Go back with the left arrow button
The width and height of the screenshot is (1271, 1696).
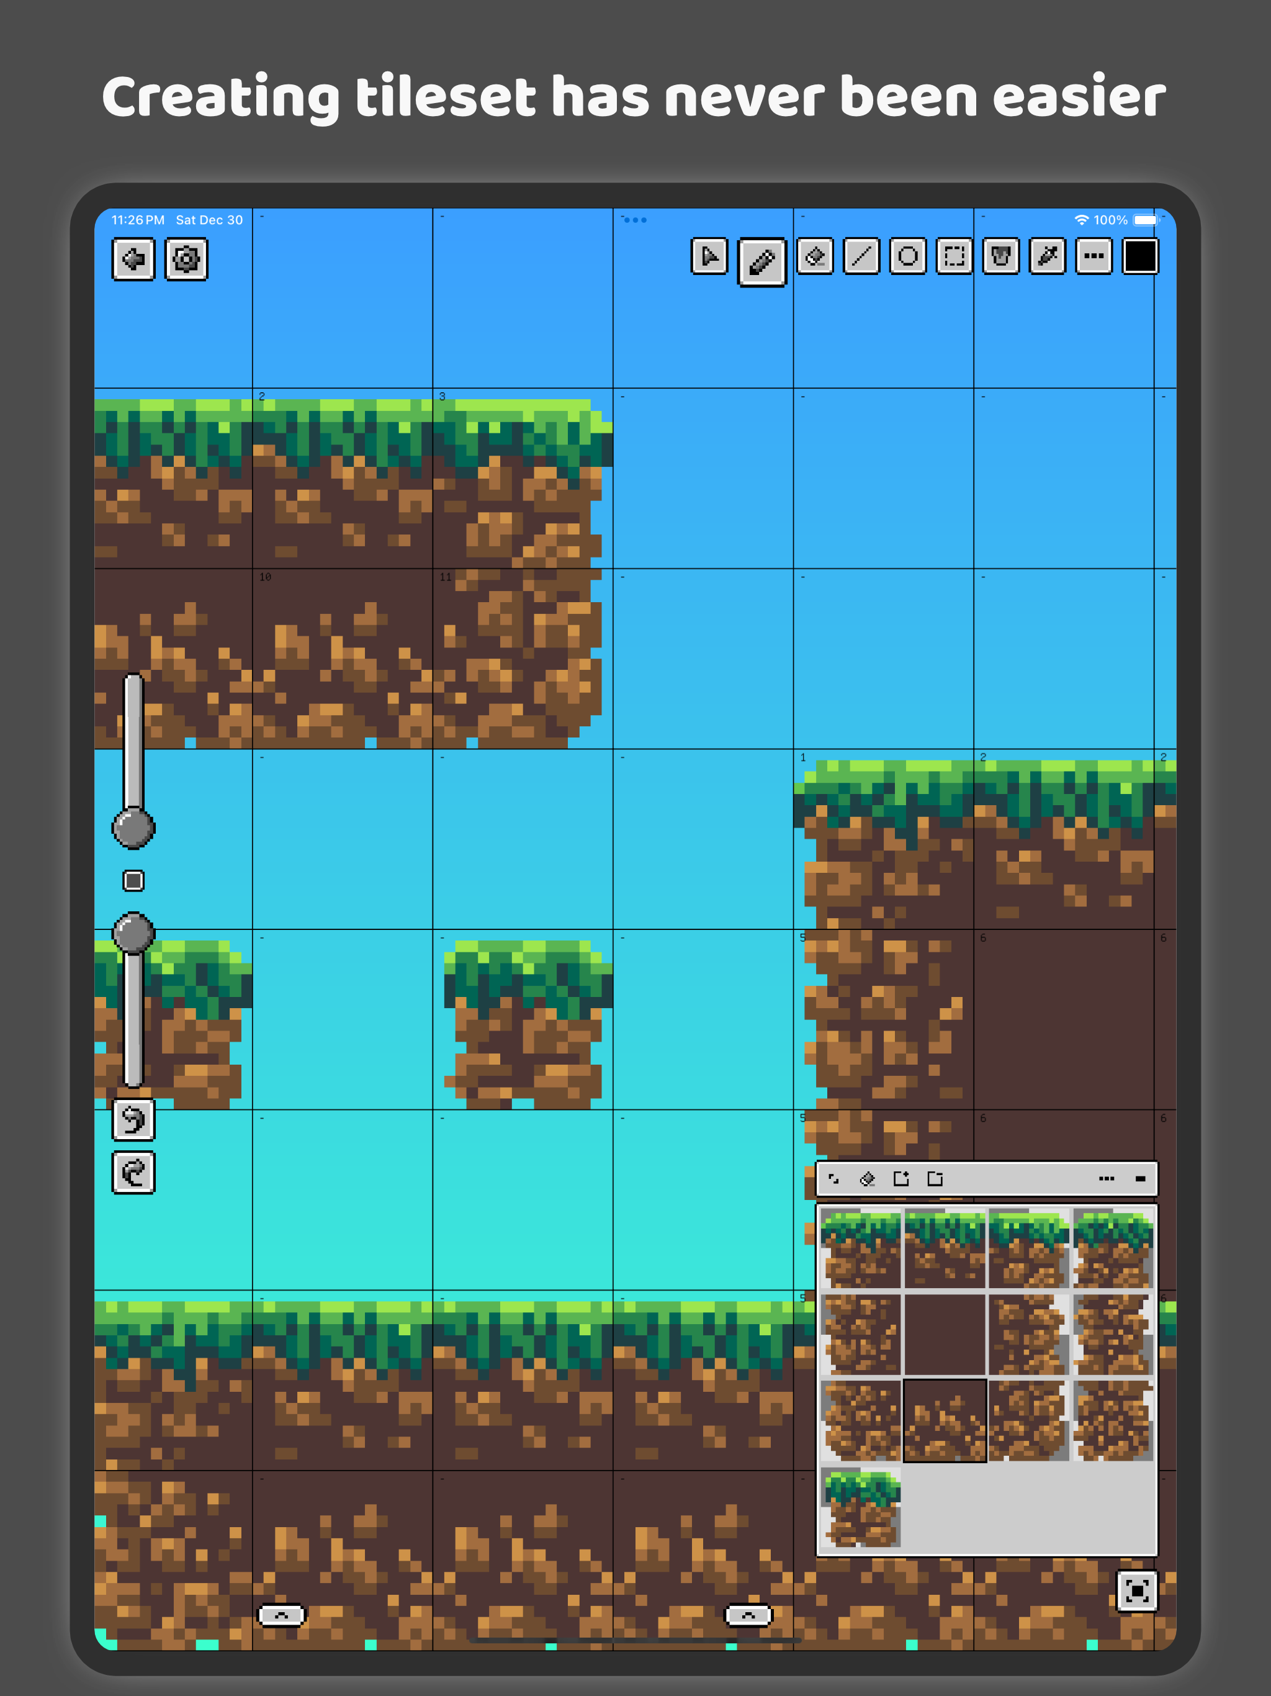[133, 259]
